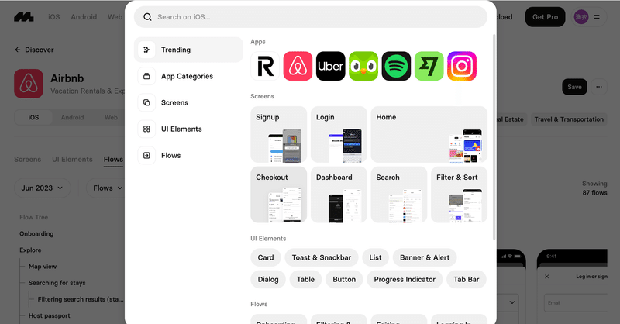Click the Search on iOS input field
Viewport: 620px width, 324px height.
point(311,17)
